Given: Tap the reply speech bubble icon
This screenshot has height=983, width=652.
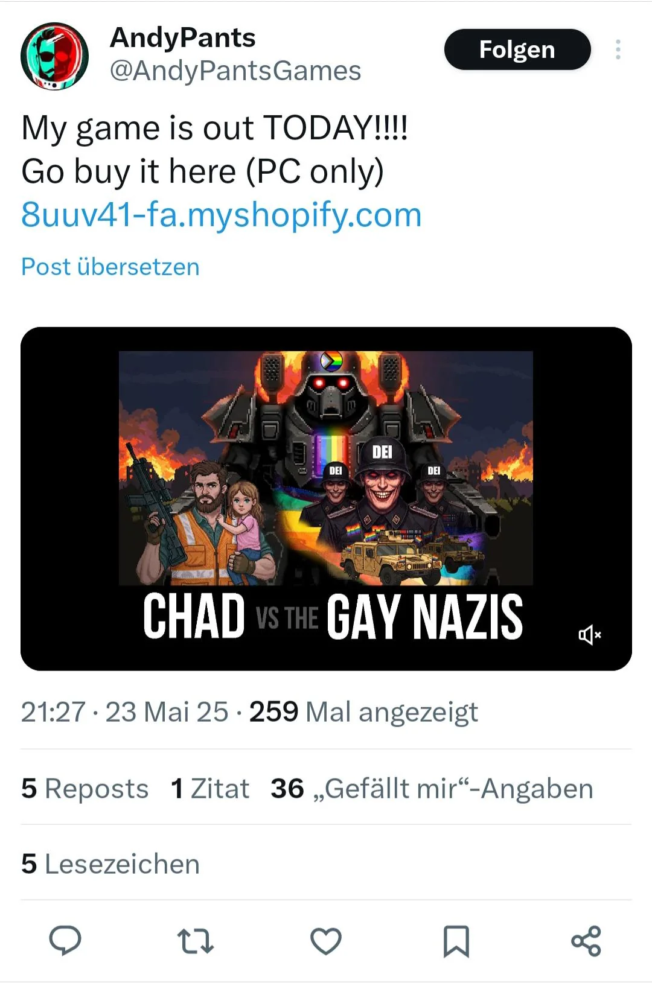Looking at the screenshot, I should tap(65, 940).
